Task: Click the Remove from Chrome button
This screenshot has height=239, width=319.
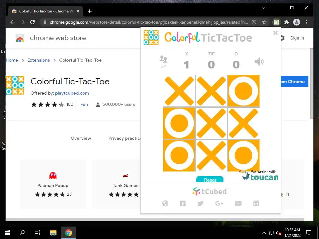Action: pos(295,82)
